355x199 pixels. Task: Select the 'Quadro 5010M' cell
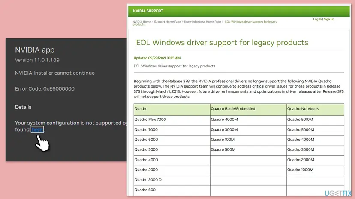[x=315, y=120]
